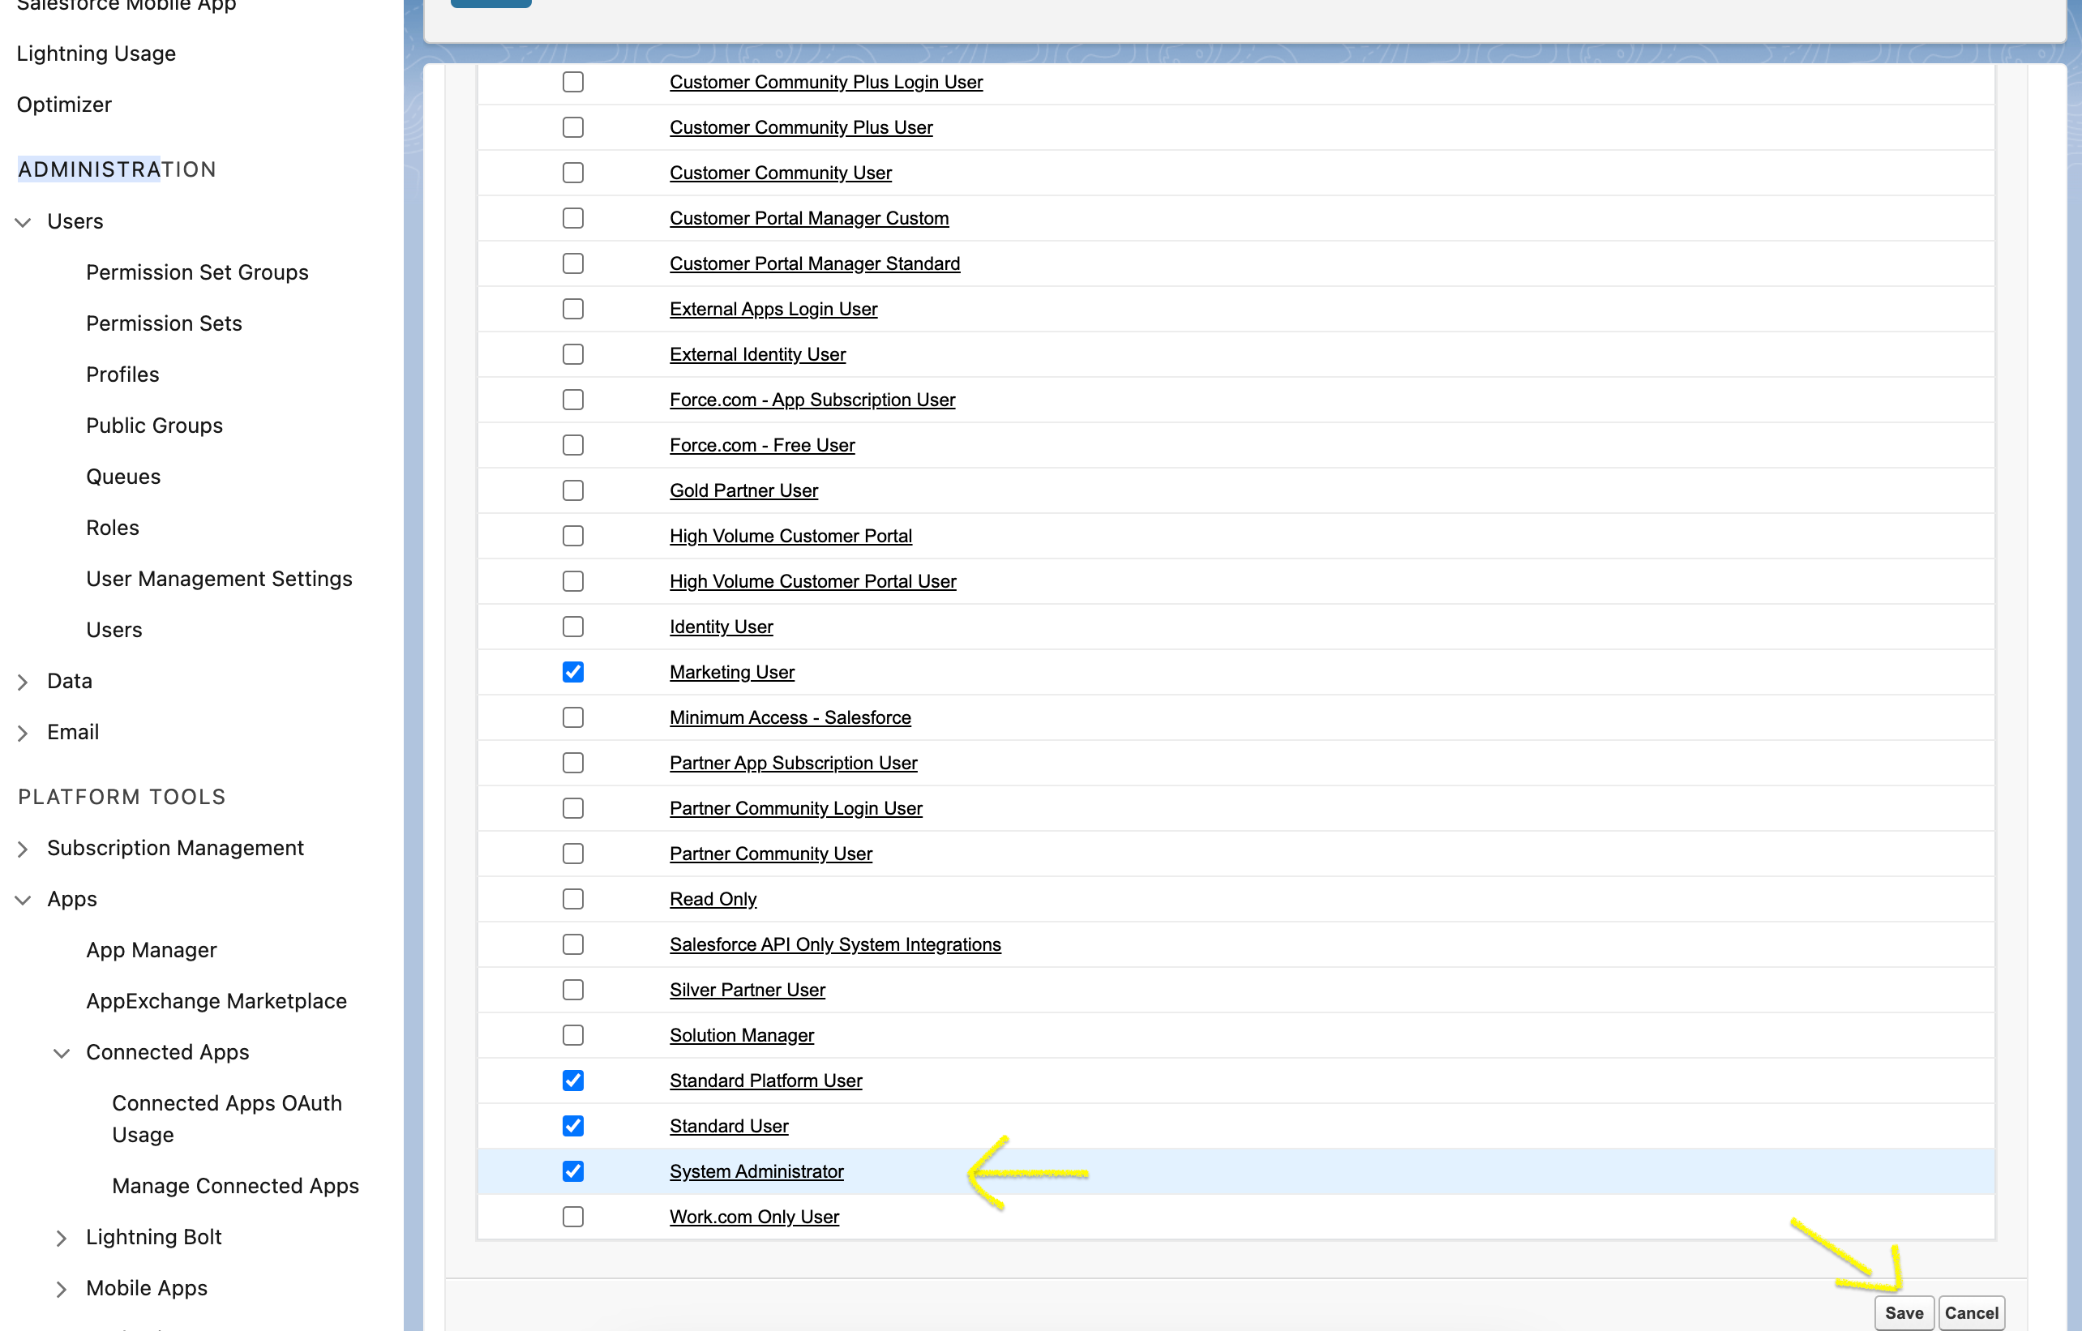Open the Users child item under Users

tap(114, 629)
